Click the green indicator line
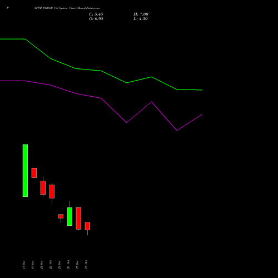This screenshot has width=278, height=278. pos(101,71)
